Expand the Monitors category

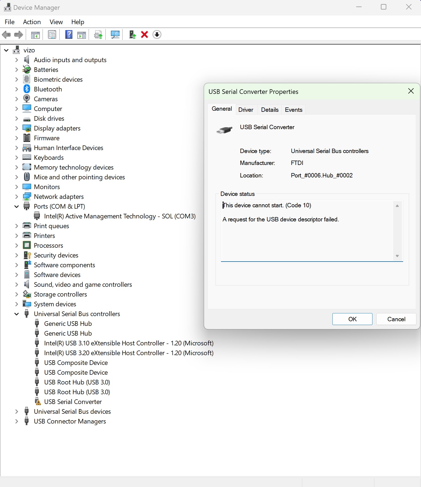coord(17,187)
